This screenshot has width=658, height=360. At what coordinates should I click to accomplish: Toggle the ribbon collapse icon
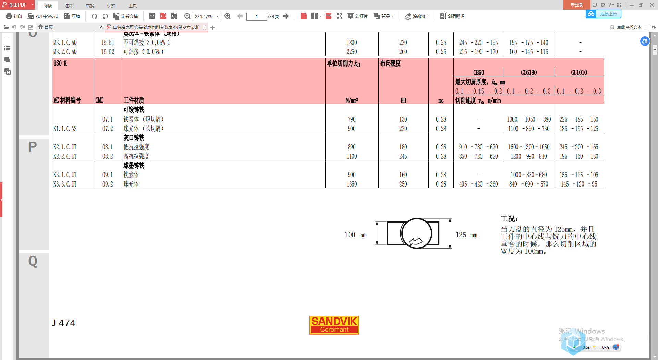(x=654, y=27)
